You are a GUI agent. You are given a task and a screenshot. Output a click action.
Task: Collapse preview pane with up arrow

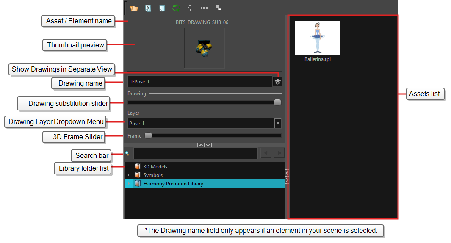point(201,145)
